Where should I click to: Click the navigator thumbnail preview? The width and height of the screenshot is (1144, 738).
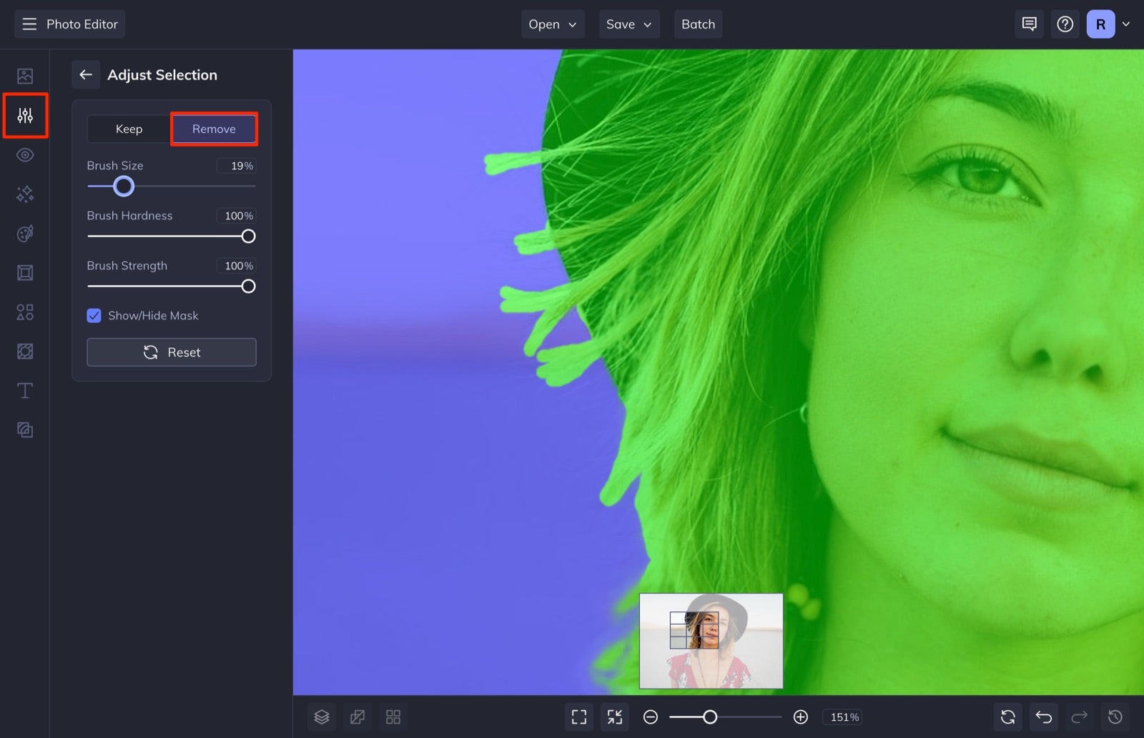[x=711, y=641]
